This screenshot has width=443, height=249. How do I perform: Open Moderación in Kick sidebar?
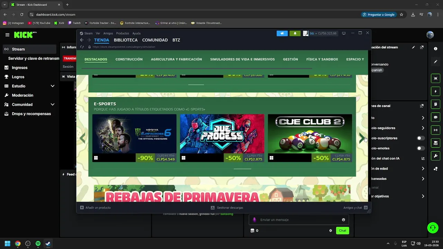pos(22,95)
